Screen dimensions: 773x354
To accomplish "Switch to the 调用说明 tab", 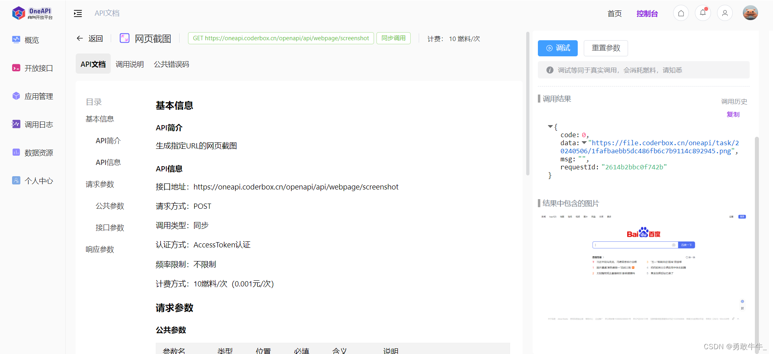I will 130,64.
